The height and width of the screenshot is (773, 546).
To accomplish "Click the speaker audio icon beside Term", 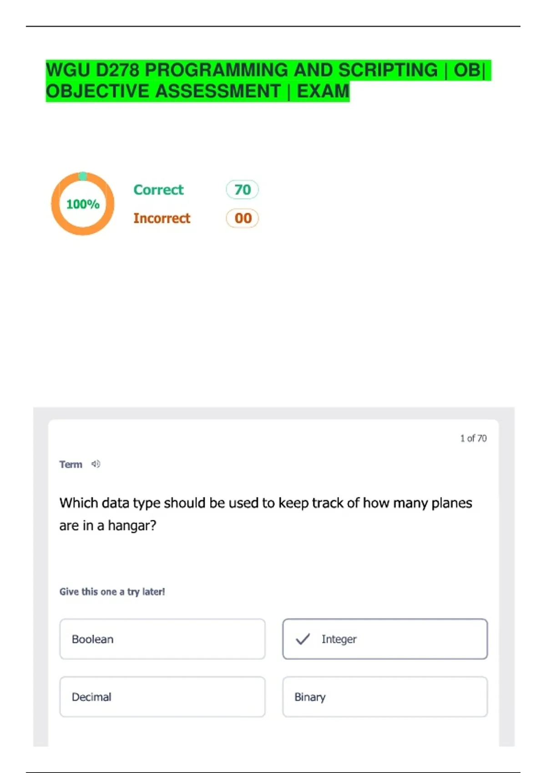I will (x=96, y=464).
